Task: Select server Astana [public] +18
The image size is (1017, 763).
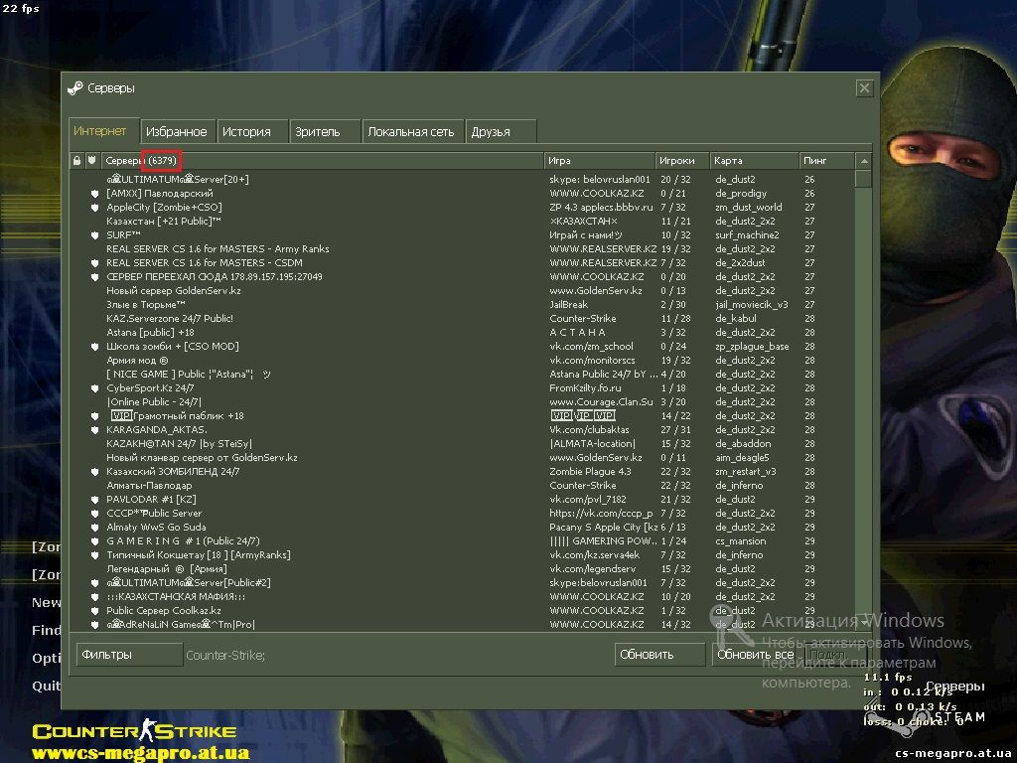Action: [x=150, y=332]
